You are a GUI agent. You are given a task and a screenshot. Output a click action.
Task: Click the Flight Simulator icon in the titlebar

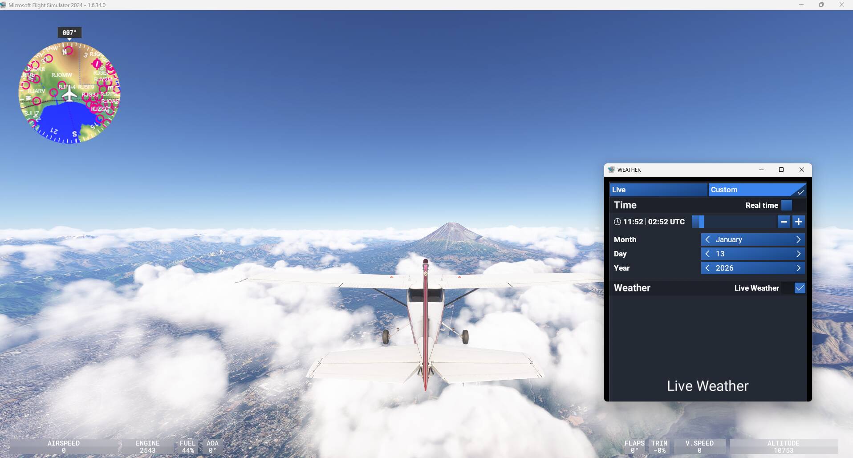click(x=4, y=4)
